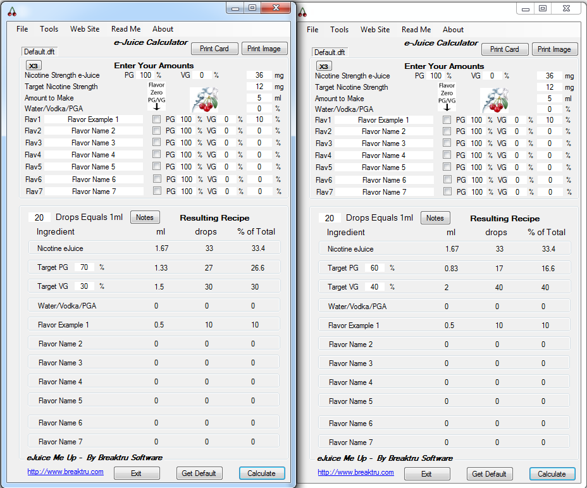Click Water/Vodka/PGA 0 percent field, left window
The image size is (587, 488).
[259, 109]
